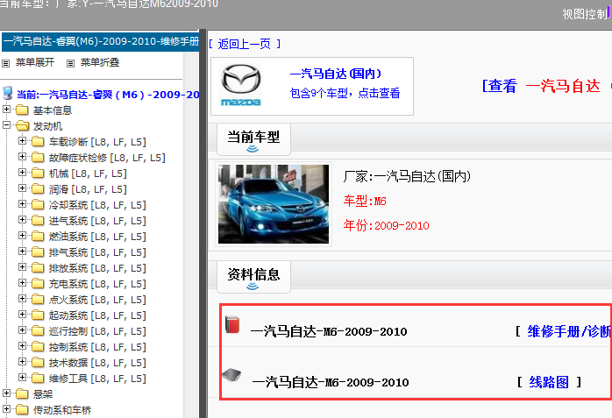Click the 菜单展开 list icon
Screen dimensions: 612x418
pos(6,63)
